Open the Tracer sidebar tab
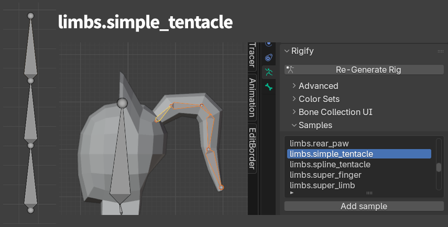 pos(252,55)
